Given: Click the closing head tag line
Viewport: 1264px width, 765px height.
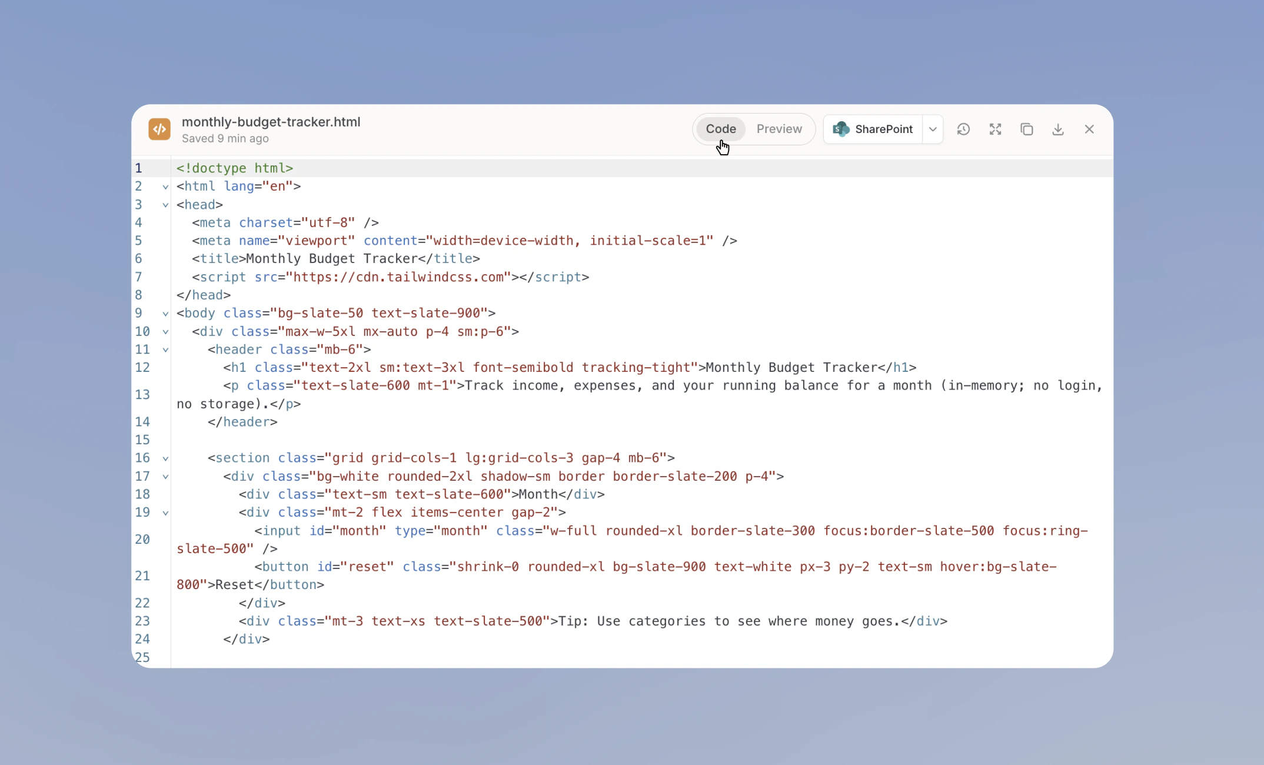Looking at the screenshot, I should pyautogui.click(x=204, y=295).
